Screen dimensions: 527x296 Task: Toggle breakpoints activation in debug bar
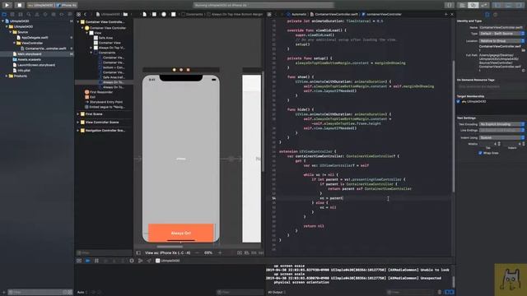87,261
